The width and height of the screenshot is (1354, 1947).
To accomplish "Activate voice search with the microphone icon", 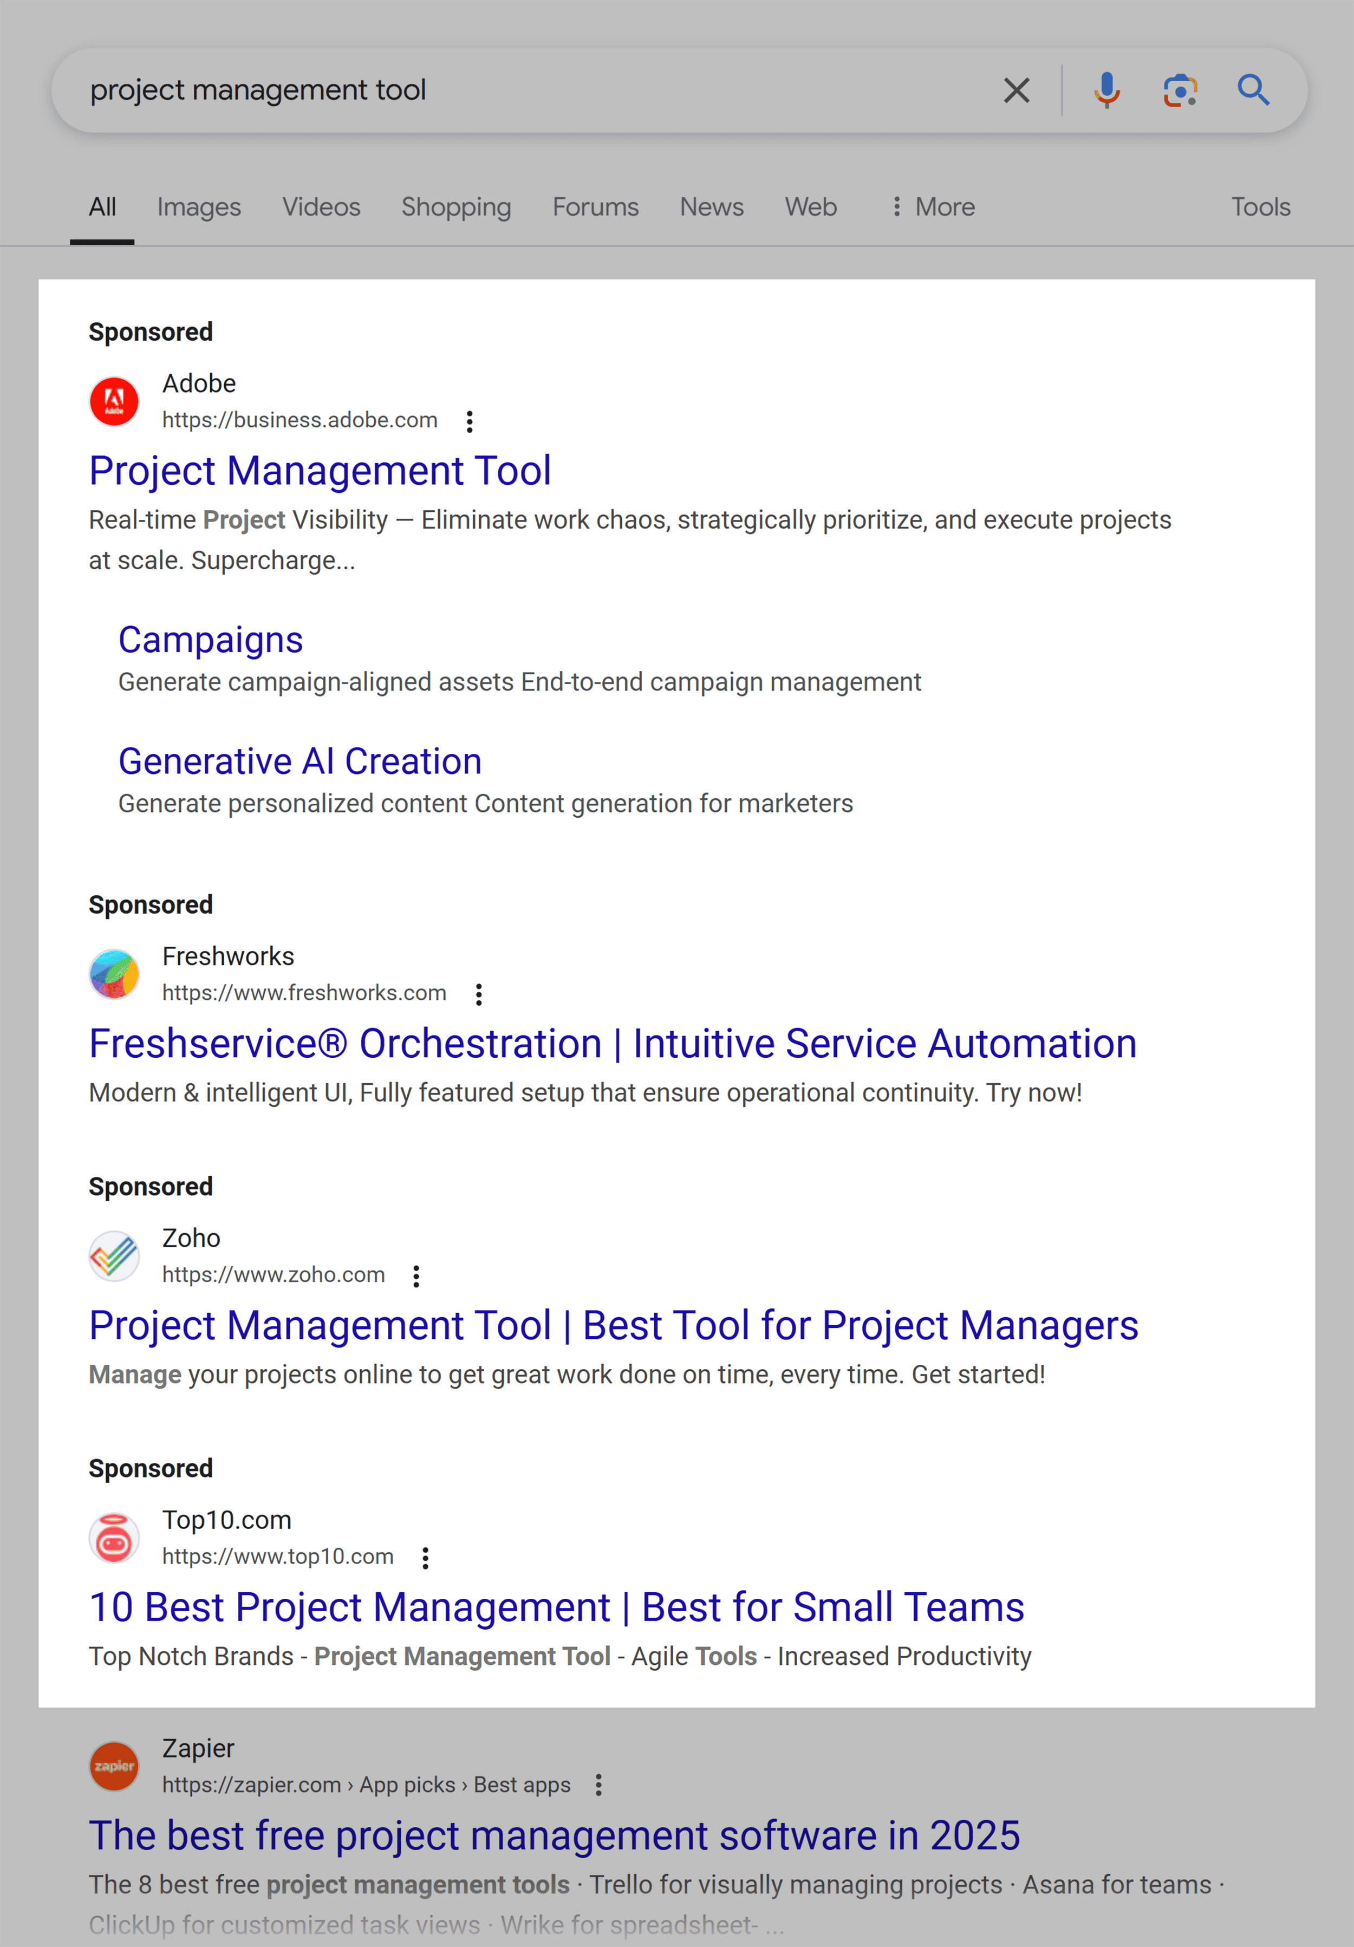I will click(1106, 89).
